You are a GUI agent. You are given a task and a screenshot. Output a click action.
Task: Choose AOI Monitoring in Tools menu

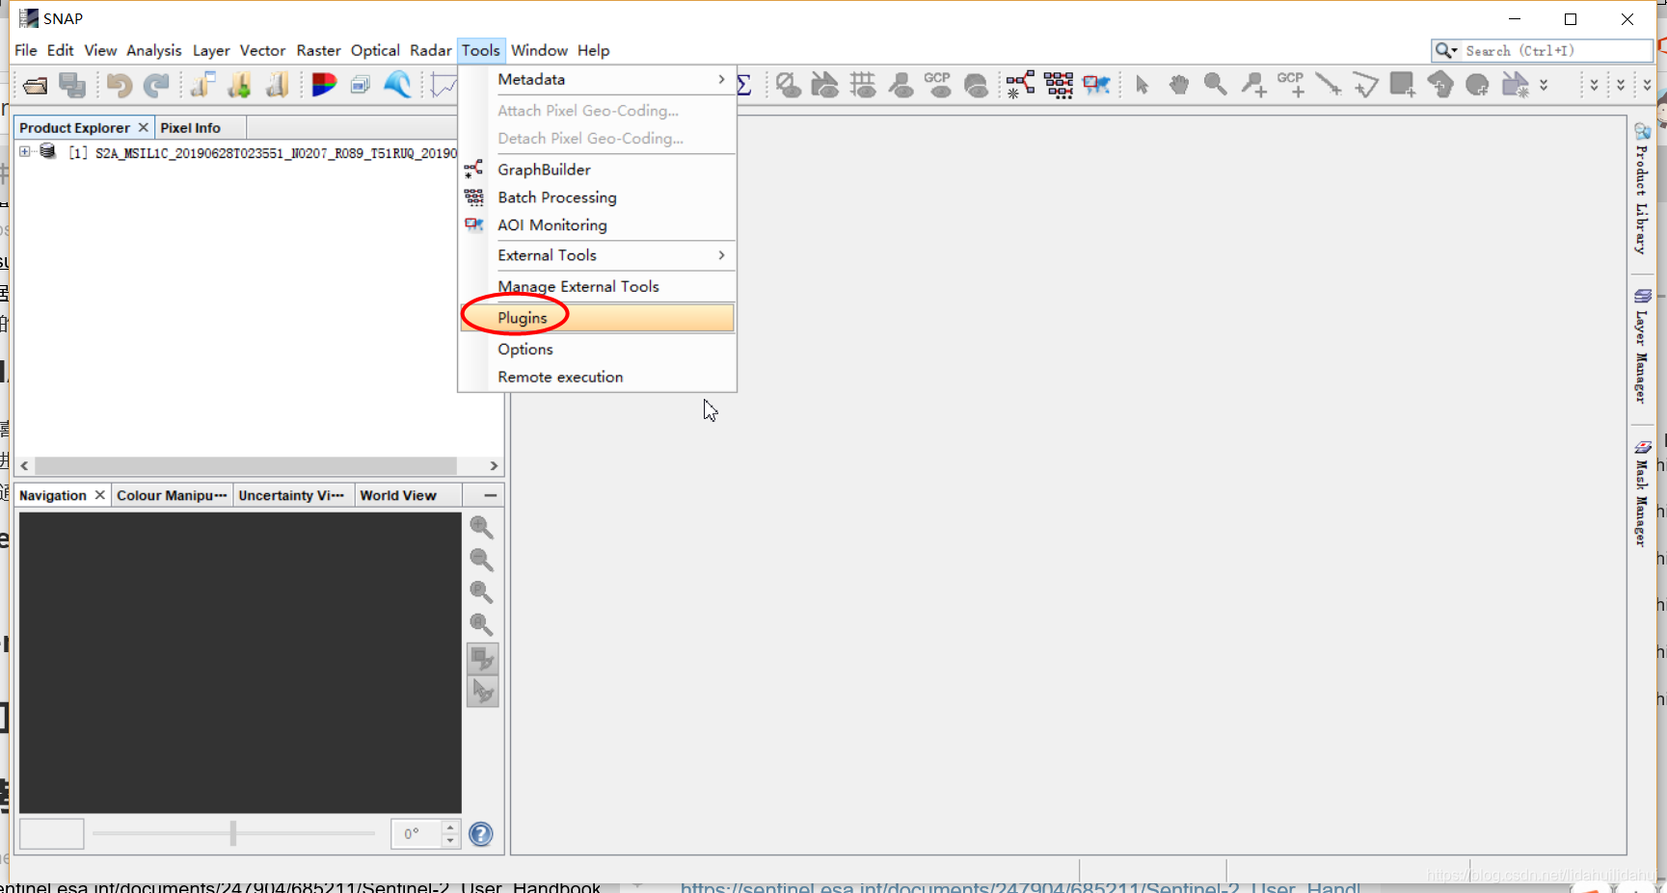click(598, 225)
